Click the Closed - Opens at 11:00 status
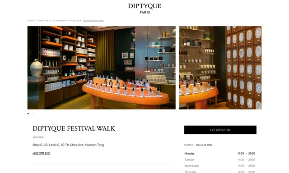This screenshot has height=173, width=289. coord(198,145)
